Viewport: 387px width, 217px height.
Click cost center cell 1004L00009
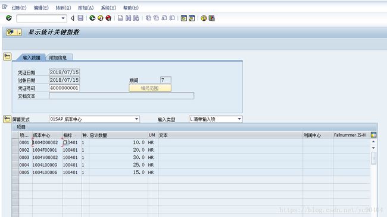pyautogui.click(x=47, y=165)
